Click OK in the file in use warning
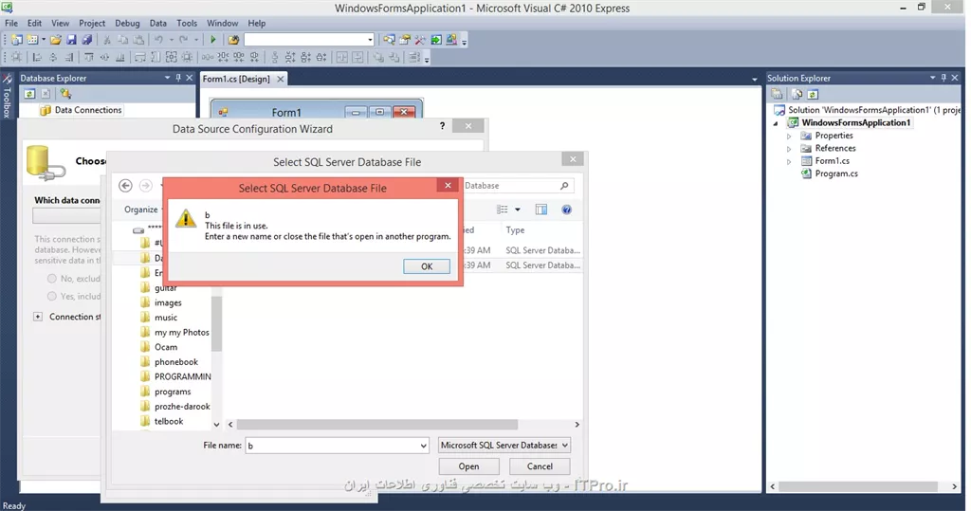 (x=427, y=266)
